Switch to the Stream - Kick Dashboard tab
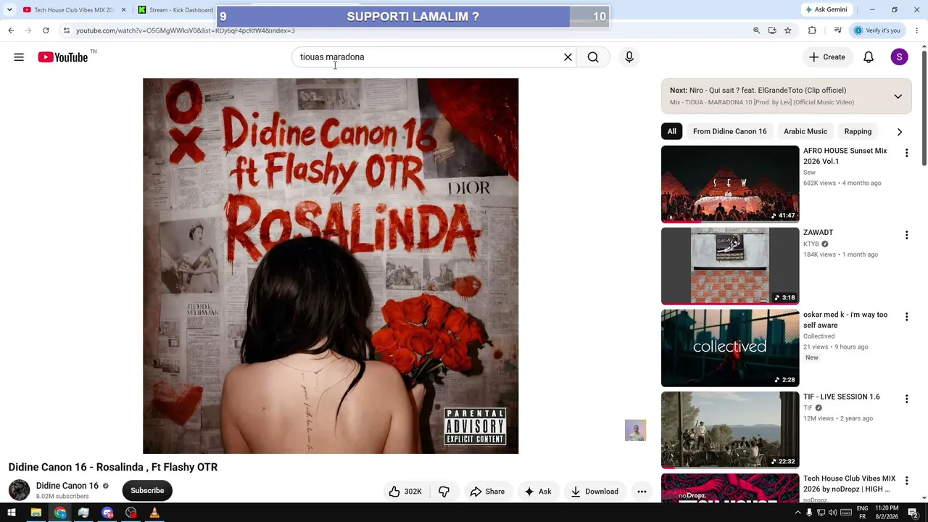 click(178, 10)
